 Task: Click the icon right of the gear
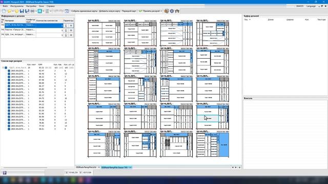coord(177,11)
